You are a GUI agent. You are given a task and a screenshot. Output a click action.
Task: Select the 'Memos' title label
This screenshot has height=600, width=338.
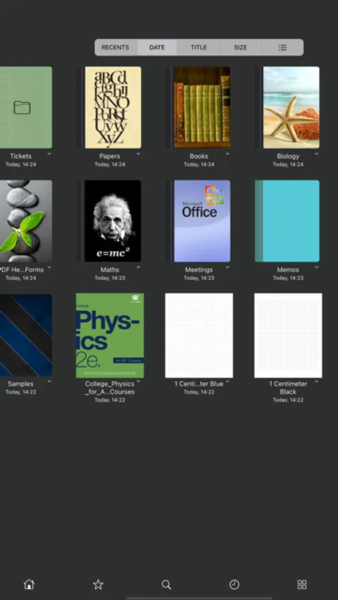288,270
